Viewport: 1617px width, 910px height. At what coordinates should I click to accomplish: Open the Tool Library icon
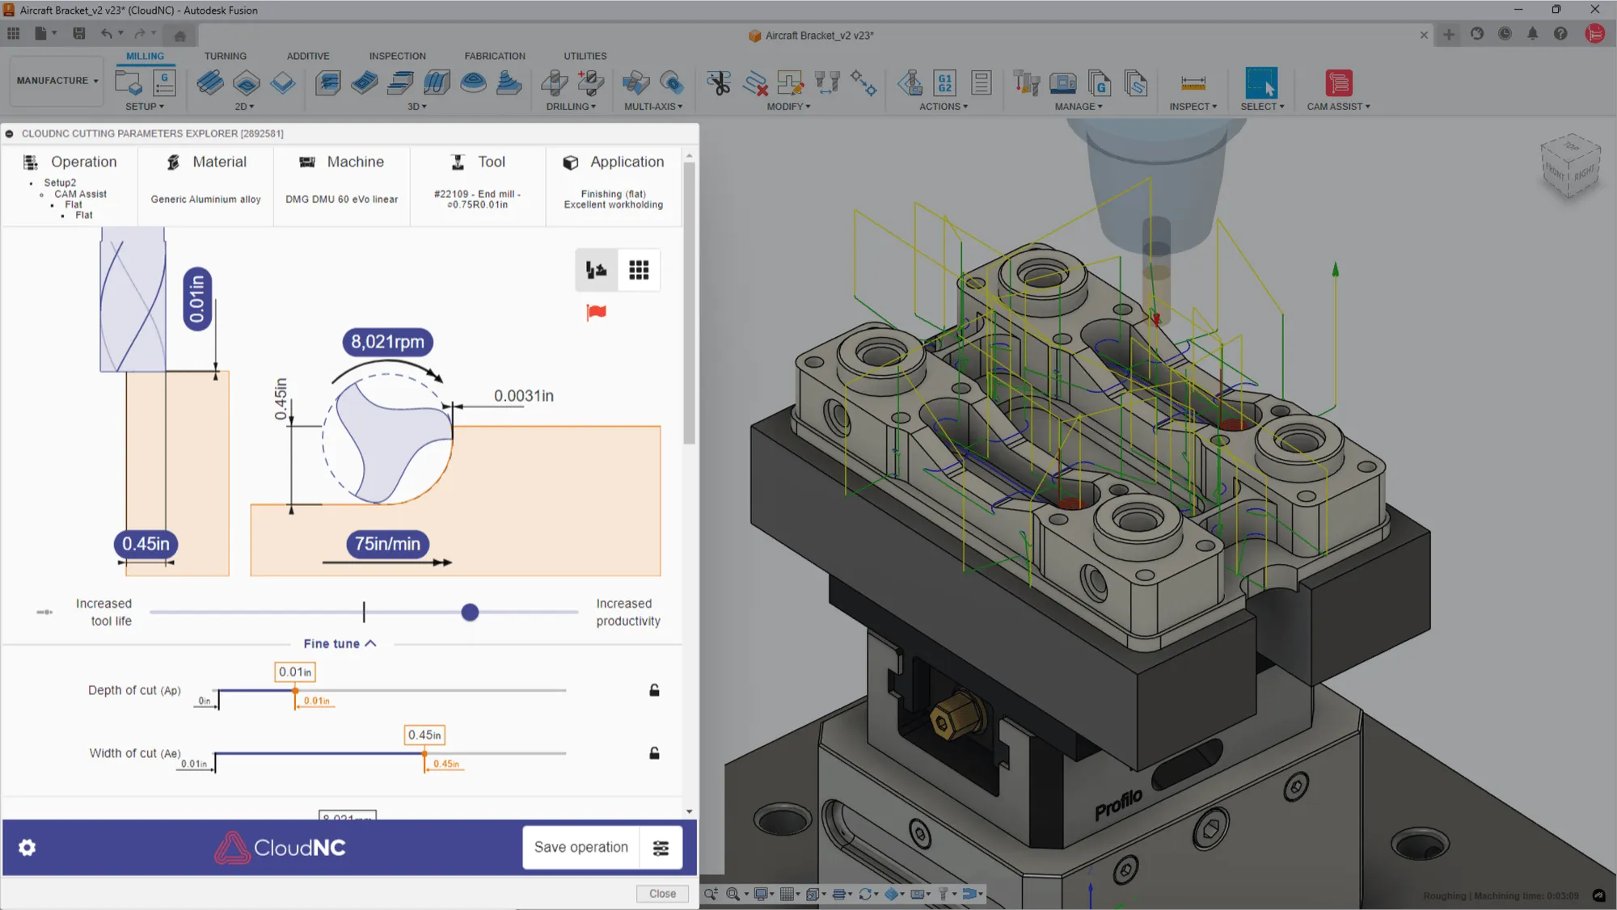coord(1027,82)
